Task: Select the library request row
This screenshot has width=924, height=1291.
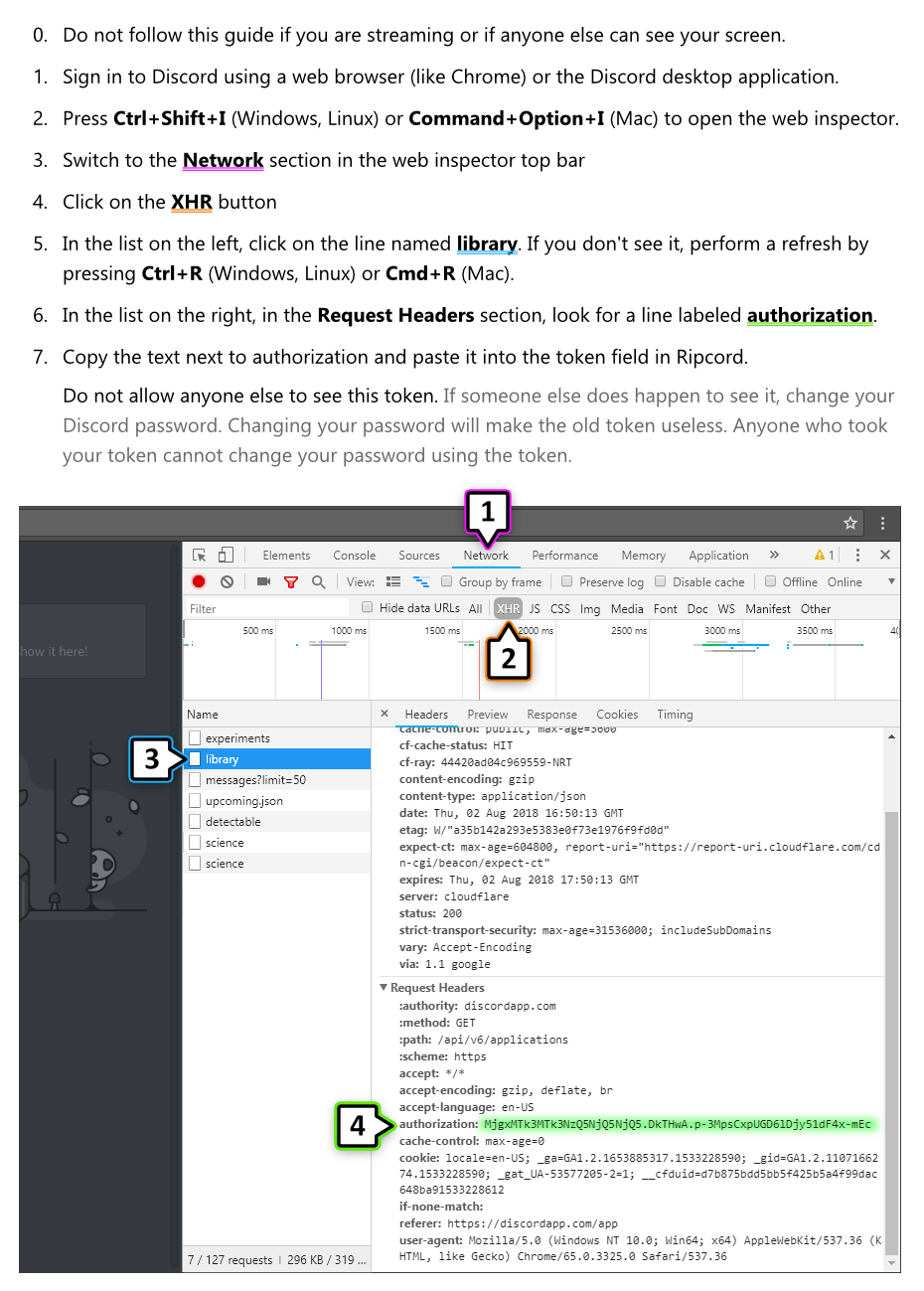Action: 277,759
